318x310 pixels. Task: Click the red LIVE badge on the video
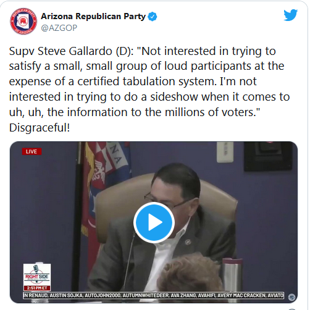(31, 151)
